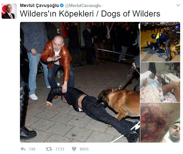Viewport: 183px width, 154px height.
Task: Open the tweet author's profile picture
Action: (9, 11)
